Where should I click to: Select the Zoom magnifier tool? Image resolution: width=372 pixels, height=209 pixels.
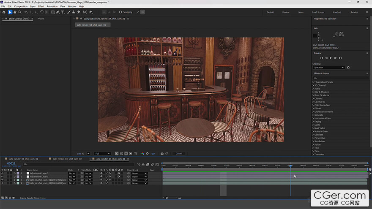(19, 12)
